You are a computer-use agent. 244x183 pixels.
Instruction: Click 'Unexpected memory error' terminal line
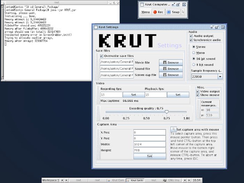[x=38, y=35]
